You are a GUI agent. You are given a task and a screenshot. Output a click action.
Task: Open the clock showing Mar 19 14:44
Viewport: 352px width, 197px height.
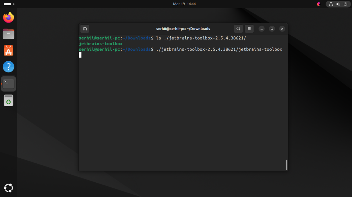[x=184, y=4]
